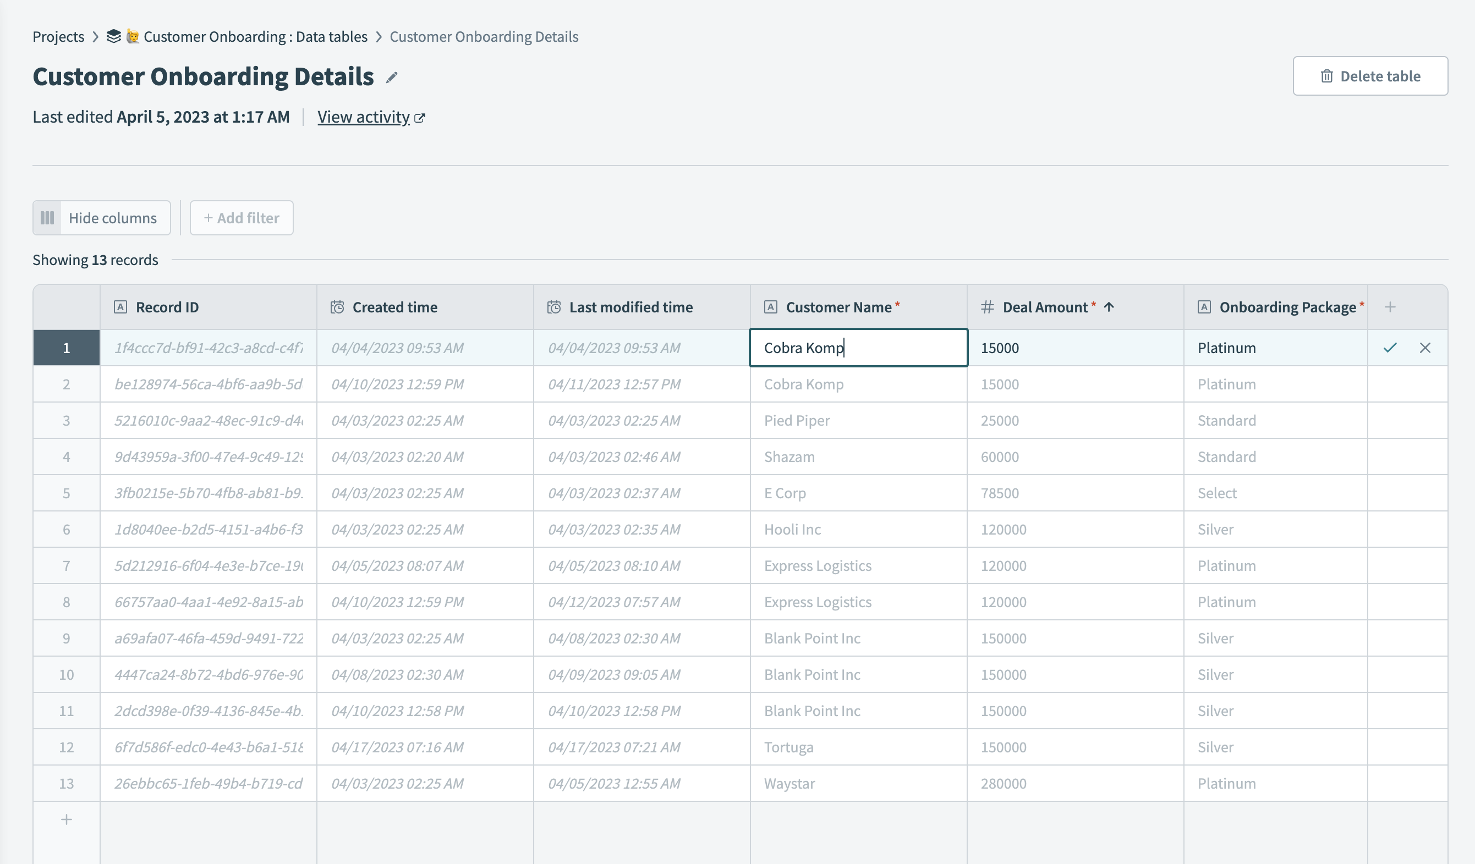Follow the View activity link
The width and height of the screenshot is (1475, 864).
(x=364, y=117)
